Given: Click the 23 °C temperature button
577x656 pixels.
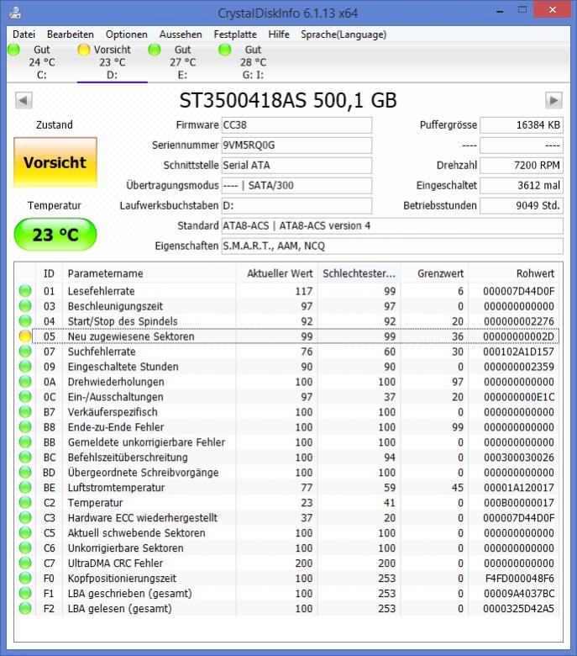Looking at the screenshot, I should [x=55, y=235].
